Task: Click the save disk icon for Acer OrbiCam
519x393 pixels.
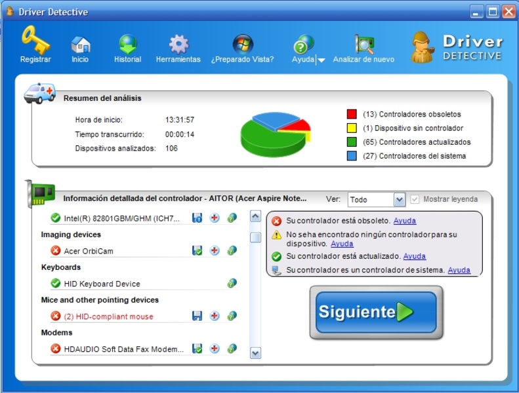Action: click(x=197, y=251)
